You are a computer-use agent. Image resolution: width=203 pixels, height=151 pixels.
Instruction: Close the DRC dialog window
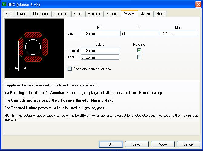[198, 5]
